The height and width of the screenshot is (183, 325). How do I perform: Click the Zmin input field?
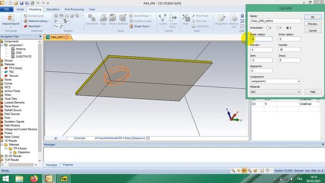261,60
